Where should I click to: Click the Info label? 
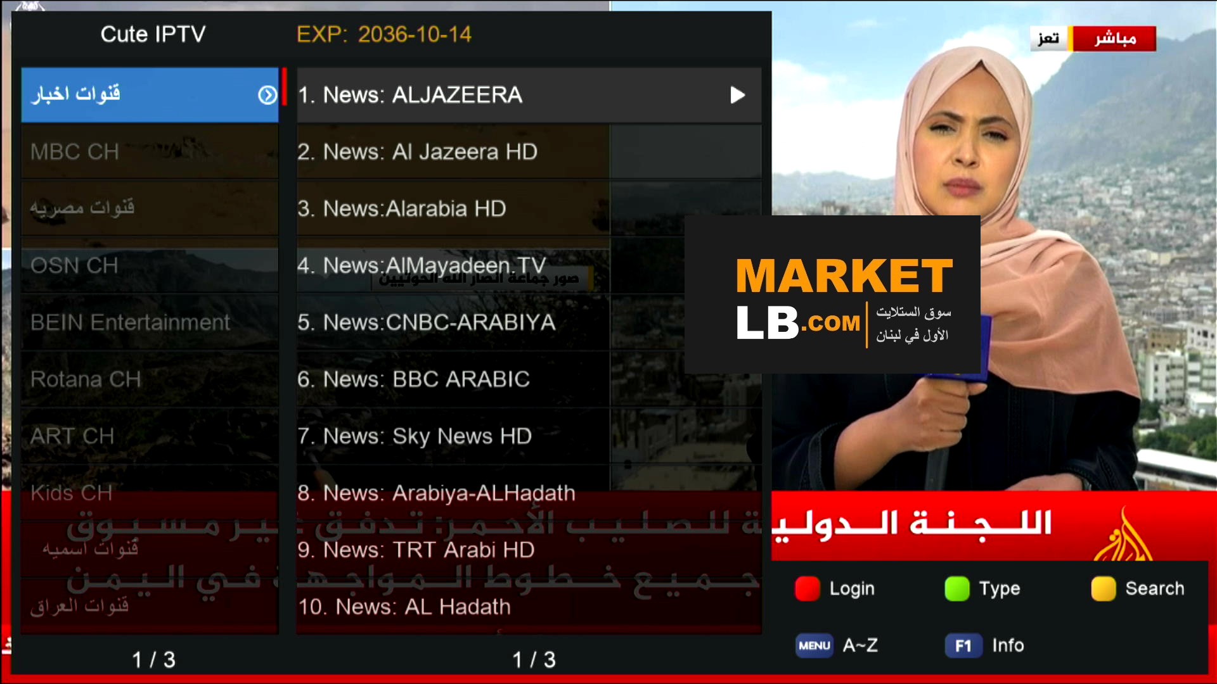coord(1008,645)
